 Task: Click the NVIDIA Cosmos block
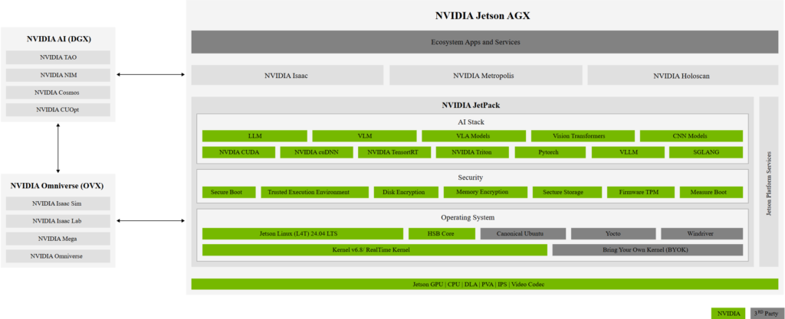point(58,93)
